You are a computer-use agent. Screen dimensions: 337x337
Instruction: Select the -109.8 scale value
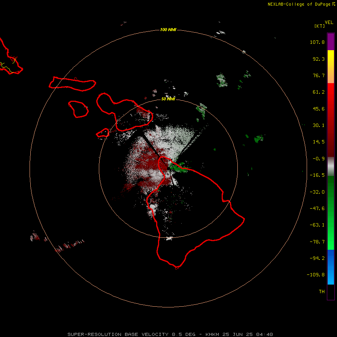[316, 275]
